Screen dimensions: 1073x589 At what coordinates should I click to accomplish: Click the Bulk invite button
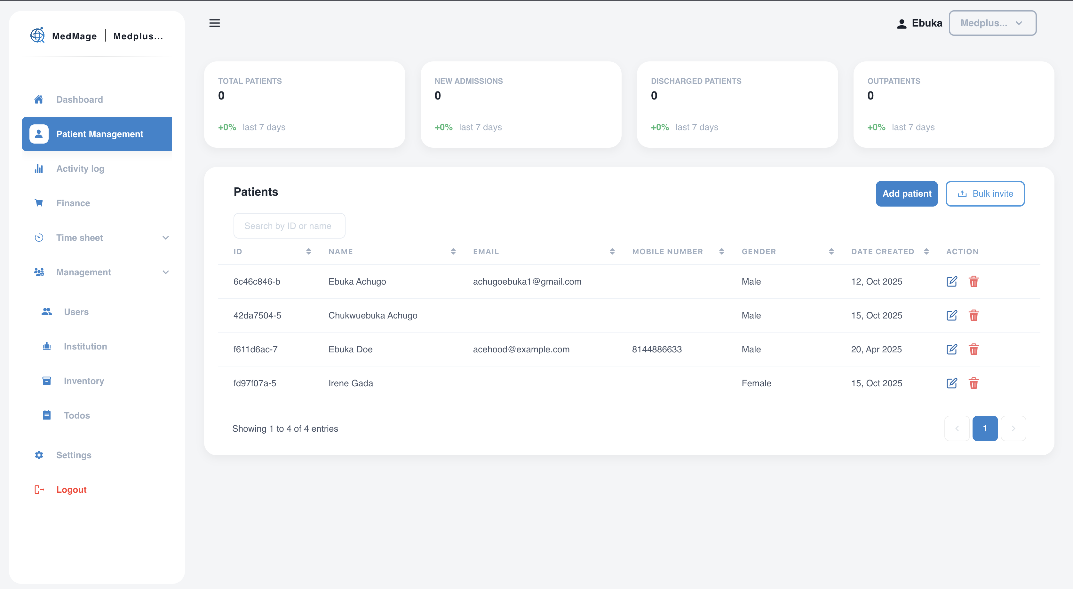coord(985,193)
